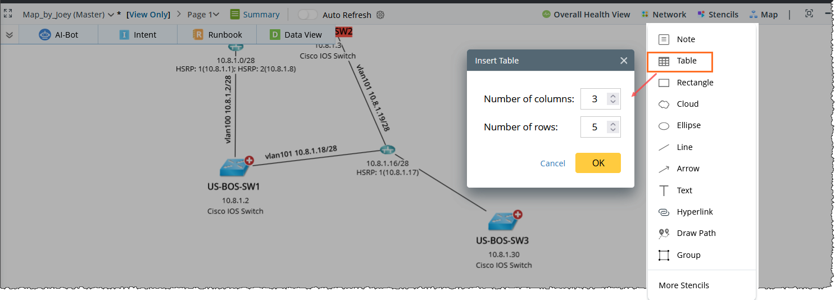The width and height of the screenshot is (835, 300).
Task: Open More Stencils
Action: pos(684,285)
